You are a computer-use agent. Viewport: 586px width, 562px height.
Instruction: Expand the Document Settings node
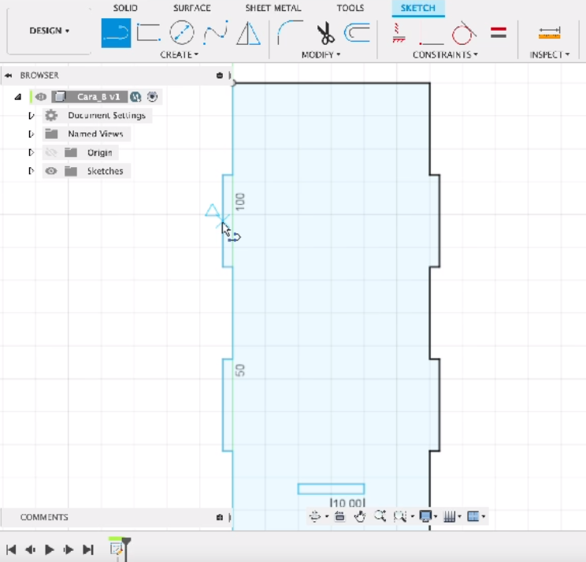[32, 116]
